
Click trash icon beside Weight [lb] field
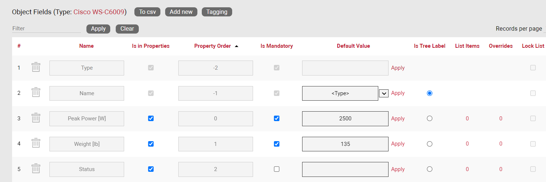[x=36, y=143]
